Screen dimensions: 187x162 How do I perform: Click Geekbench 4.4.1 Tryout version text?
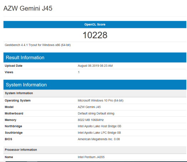tap(38, 45)
